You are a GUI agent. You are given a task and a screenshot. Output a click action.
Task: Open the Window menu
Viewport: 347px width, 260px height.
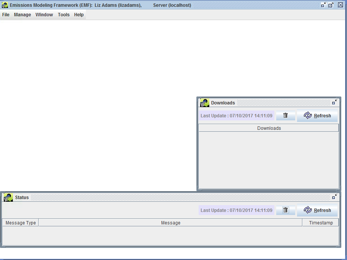coord(44,14)
